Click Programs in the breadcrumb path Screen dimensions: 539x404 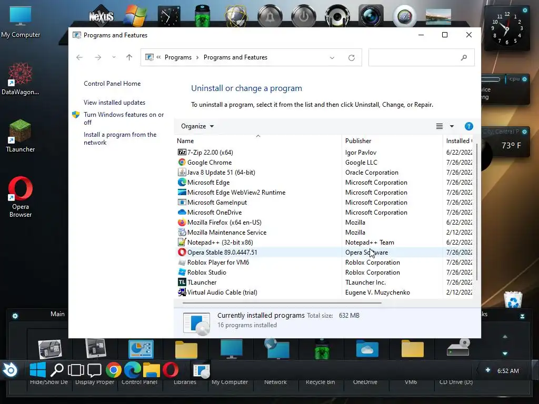[x=178, y=57]
